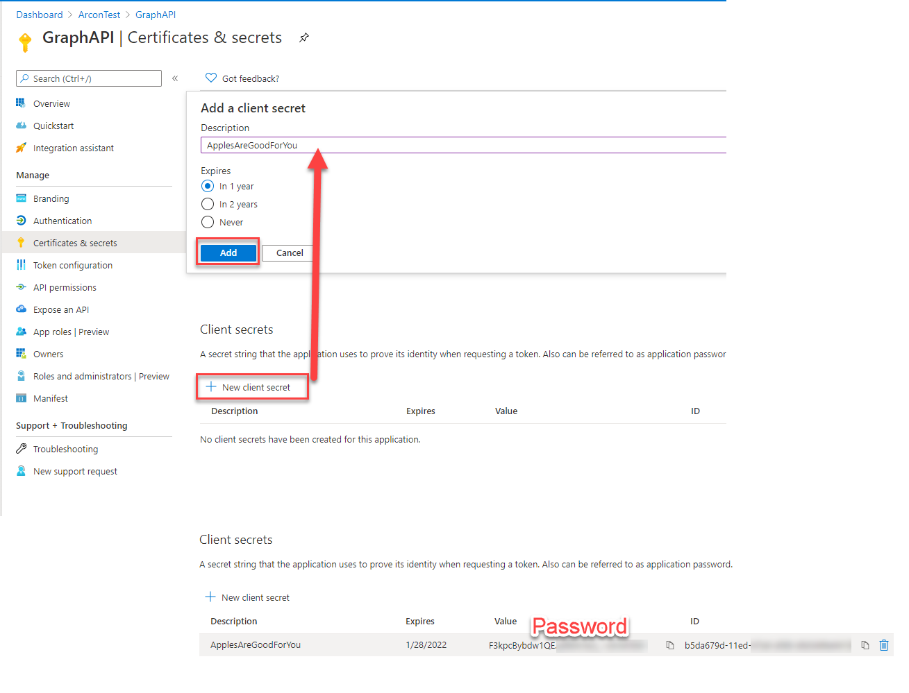Viewport: 909px width, 693px height.
Task: Click the Roles and administrators icon
Action: tap(21, 376)
